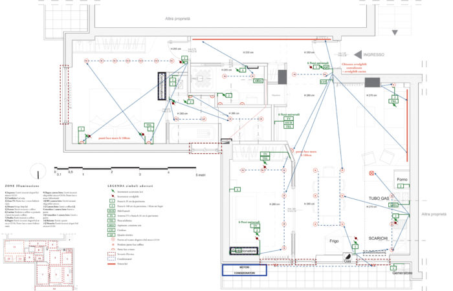The width and height of the screenshot is (453, 291).
Task: Click the HUB box in the legend
Action: (111, 211)
